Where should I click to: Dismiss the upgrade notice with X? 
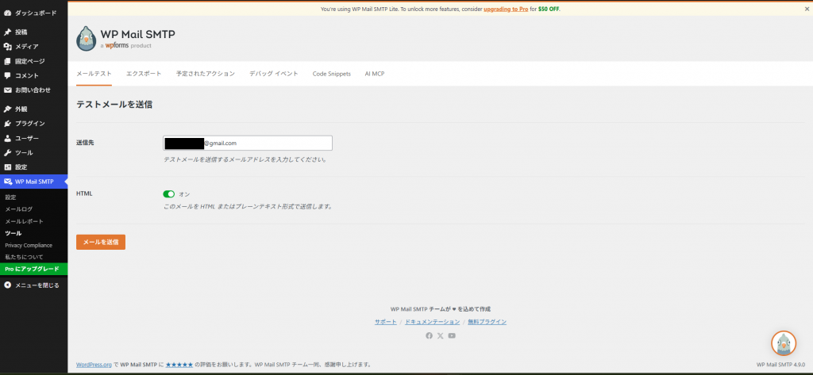tap(805, 9)
